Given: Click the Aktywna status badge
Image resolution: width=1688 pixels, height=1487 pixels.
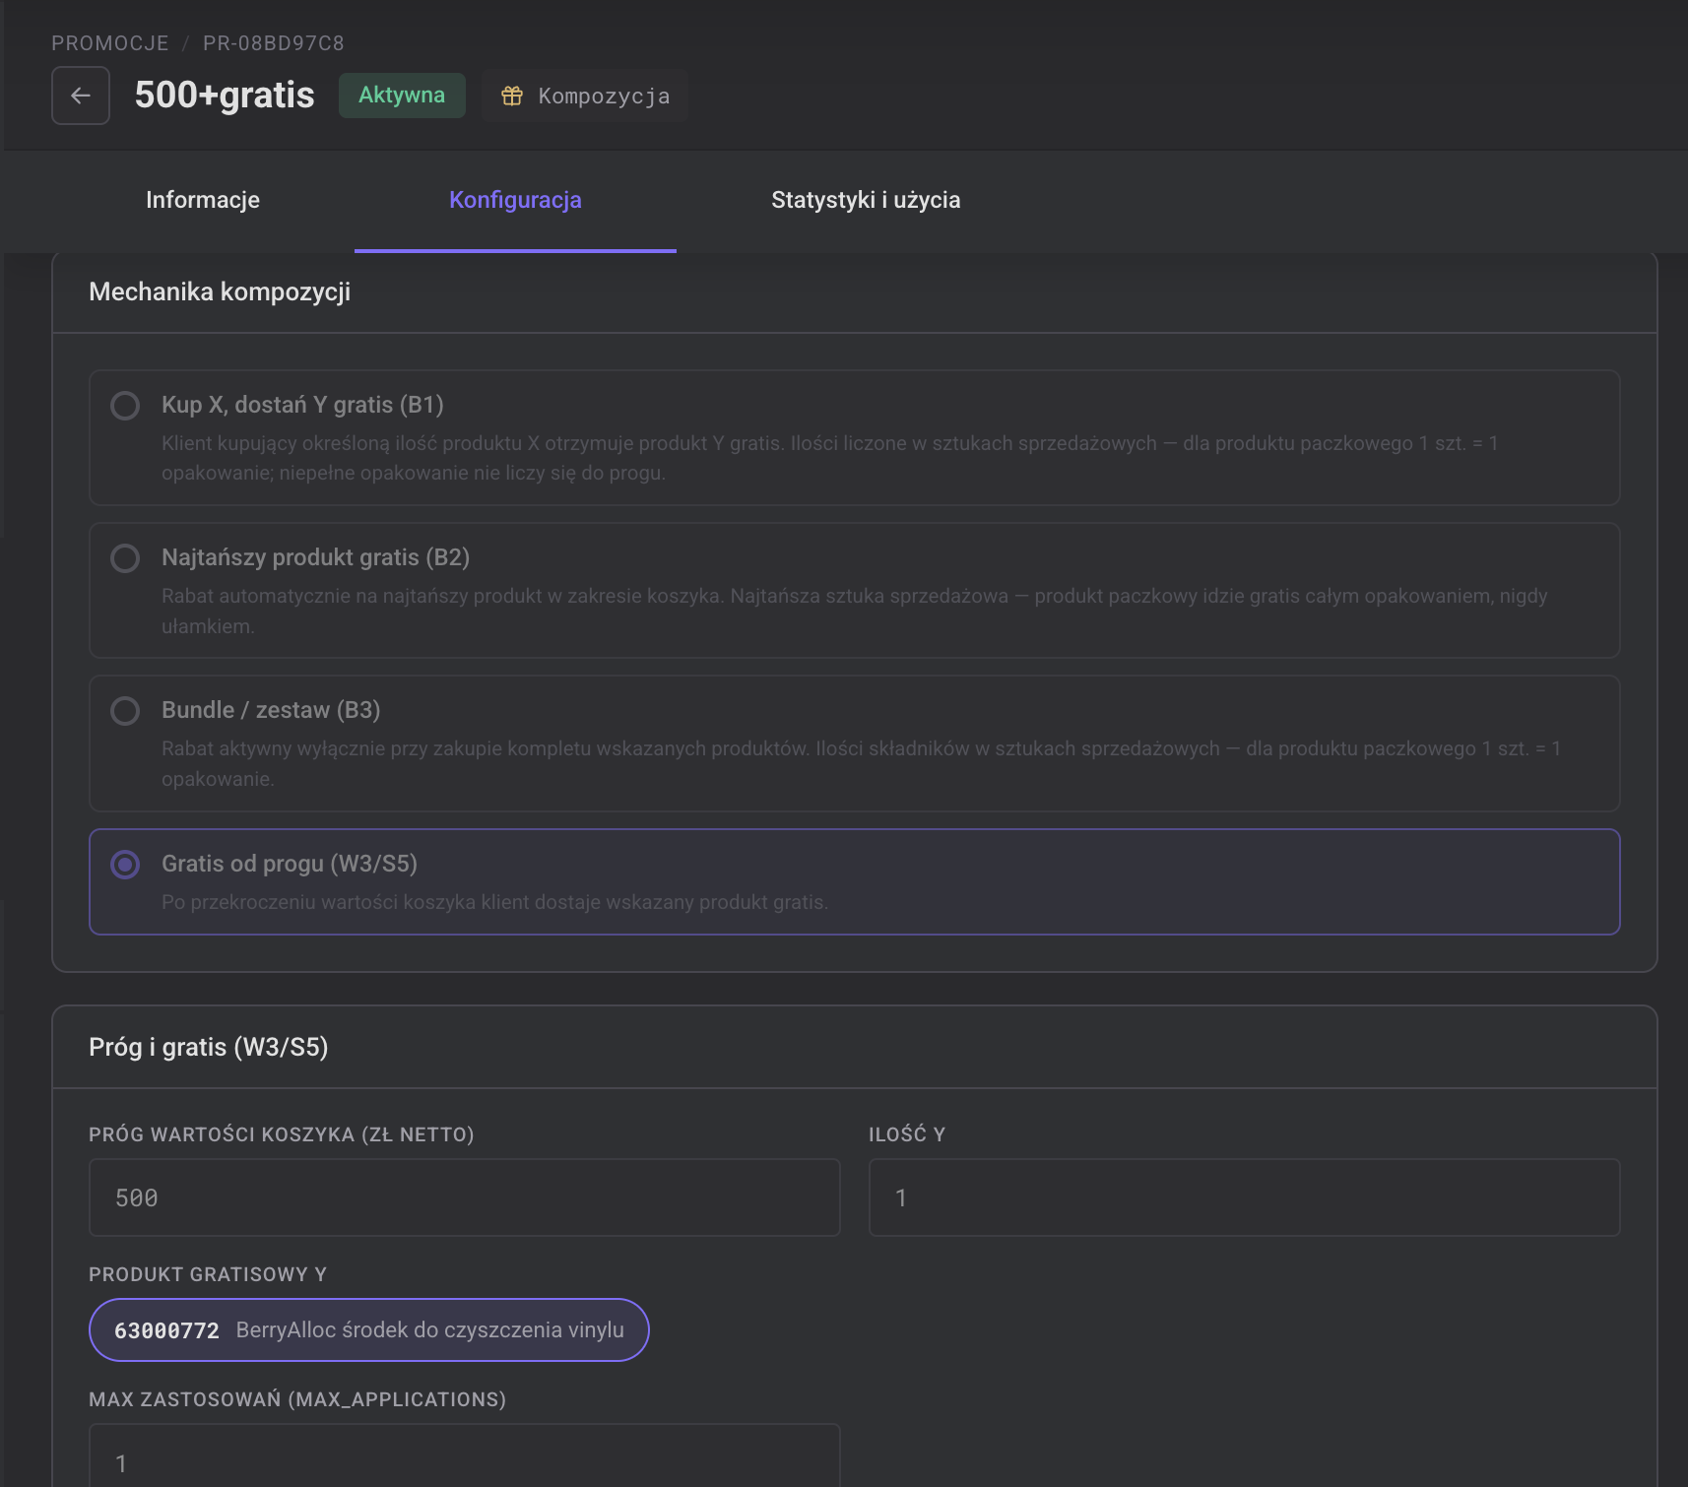Looking at the screenshot, I should tap(402, 96).
